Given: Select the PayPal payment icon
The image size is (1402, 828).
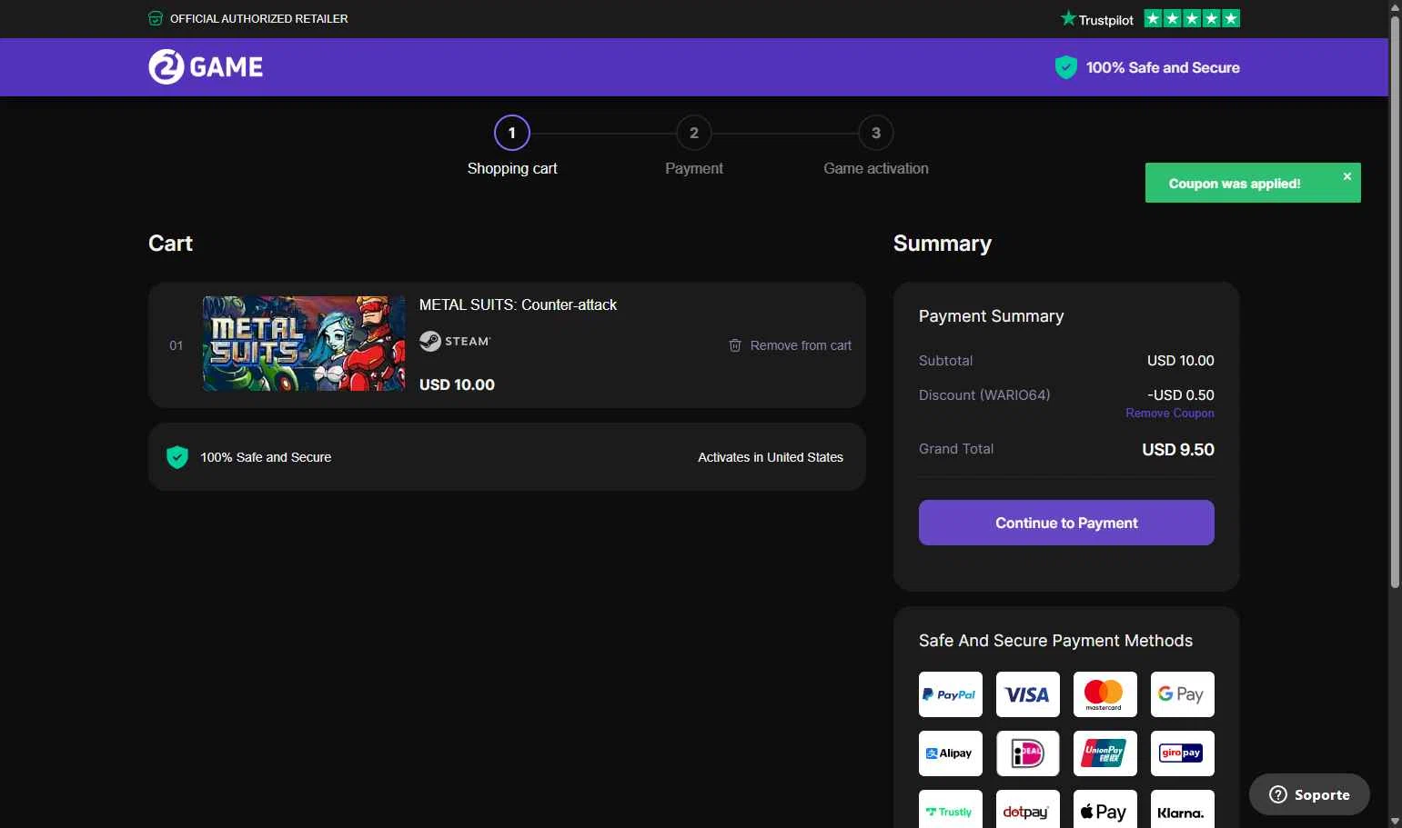Looking at the screenshot, I should (x=951, y=694).
